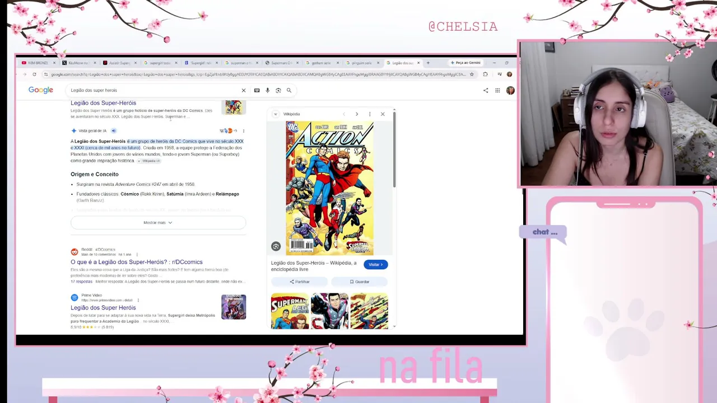Go to next image in panel
The image size is (717, 403).
pos(357,114)
